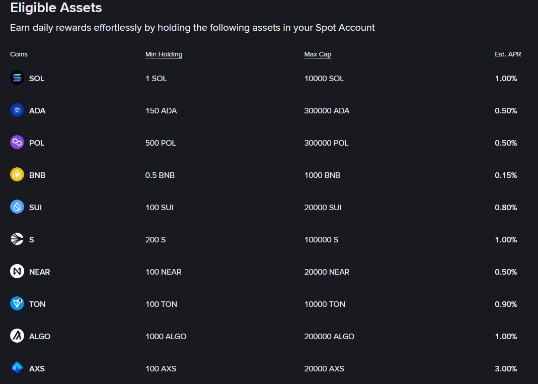
Task: Click the purple POL icon
Action: 17,143
